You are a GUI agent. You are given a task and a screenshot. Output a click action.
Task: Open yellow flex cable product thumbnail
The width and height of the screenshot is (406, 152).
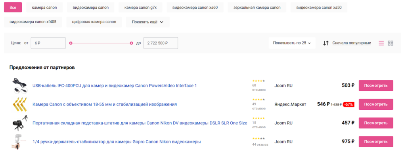(19, 104)
